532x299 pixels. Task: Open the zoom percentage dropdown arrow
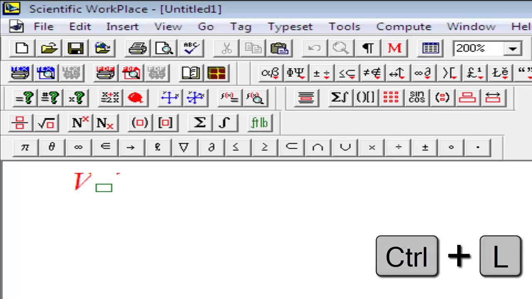coord(512,49)
